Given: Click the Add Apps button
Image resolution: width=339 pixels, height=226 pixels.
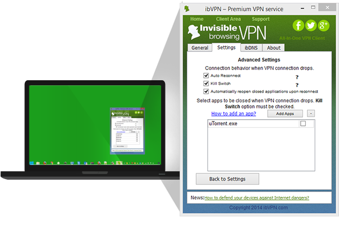Looking at the screenshot, I should point(285,114).
